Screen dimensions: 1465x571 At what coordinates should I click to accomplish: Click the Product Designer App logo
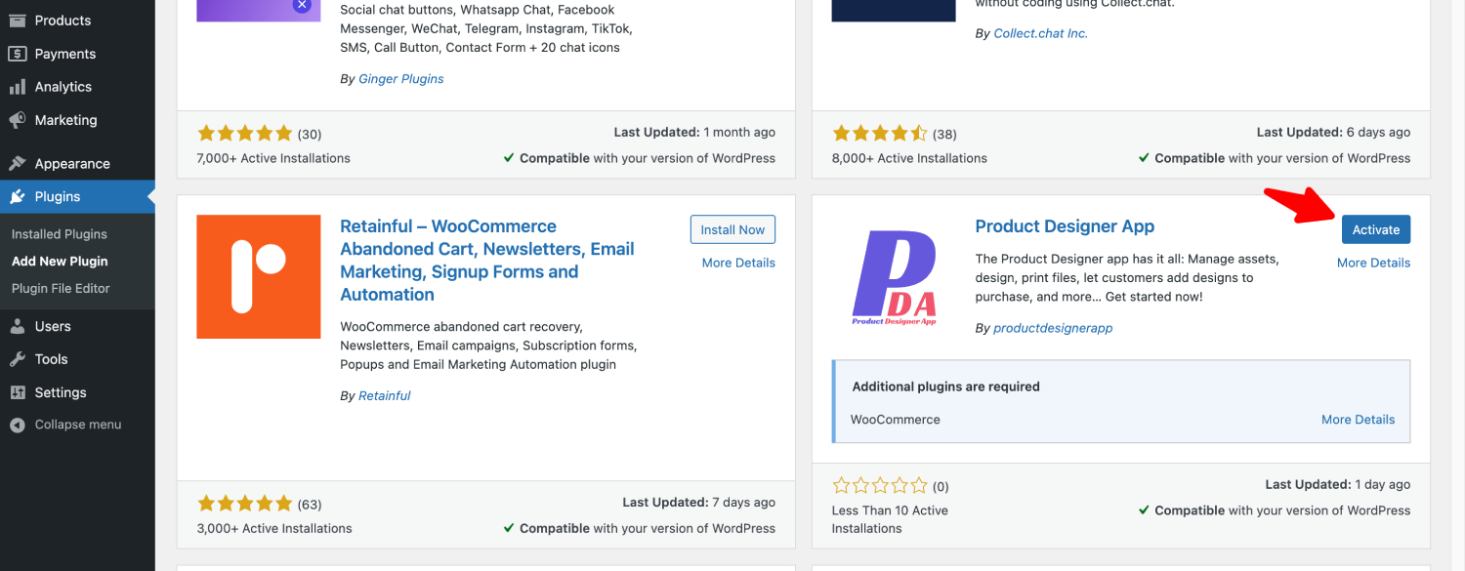point(894,277)
